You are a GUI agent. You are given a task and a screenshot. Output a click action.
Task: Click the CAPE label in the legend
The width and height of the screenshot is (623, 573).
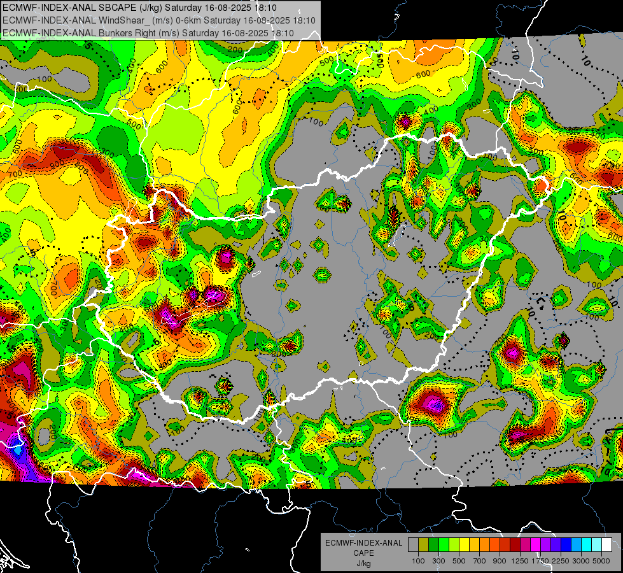click(x=363, y=553)
